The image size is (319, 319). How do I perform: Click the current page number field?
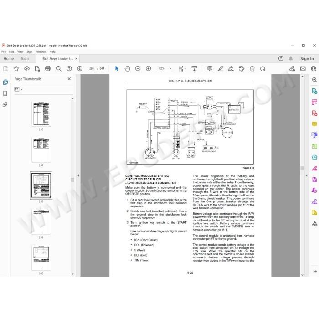pyautogui.click(x=91, y=68)
